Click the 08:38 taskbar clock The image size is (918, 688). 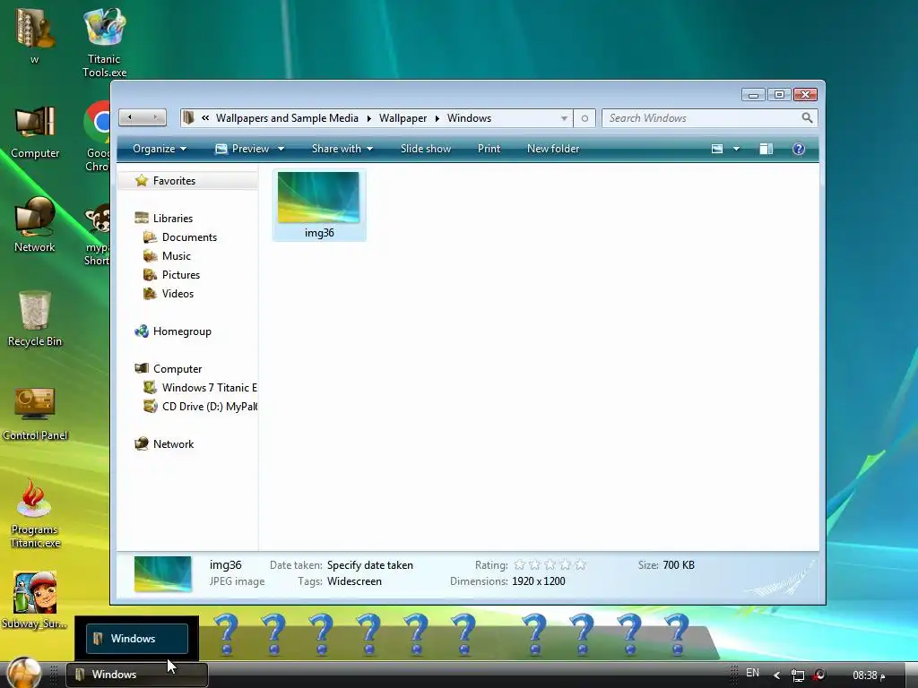[869, 675]
